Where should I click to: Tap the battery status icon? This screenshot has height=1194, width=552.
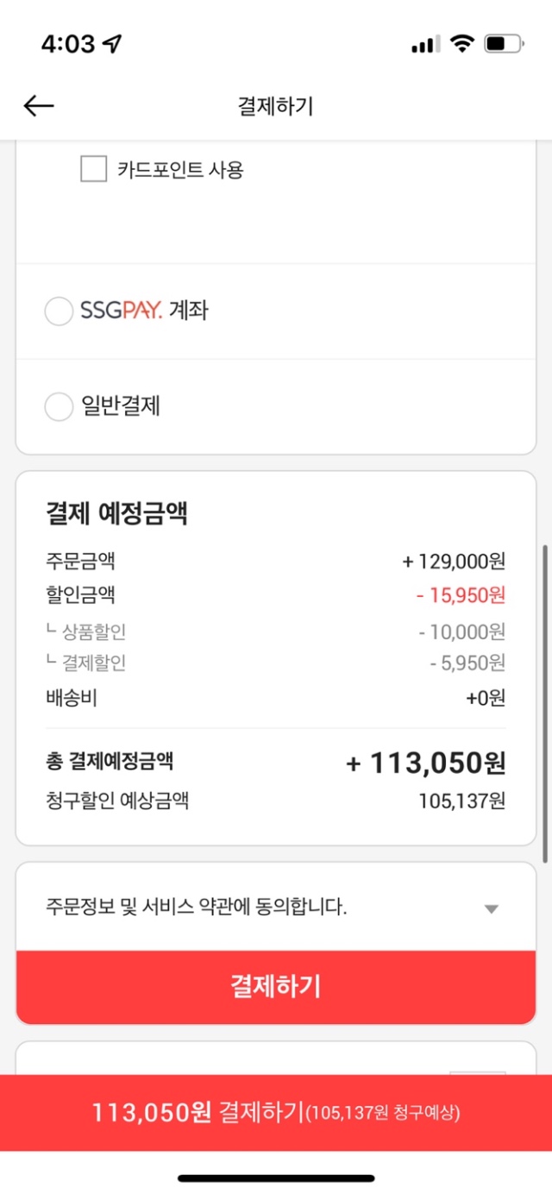click(505, 43)
